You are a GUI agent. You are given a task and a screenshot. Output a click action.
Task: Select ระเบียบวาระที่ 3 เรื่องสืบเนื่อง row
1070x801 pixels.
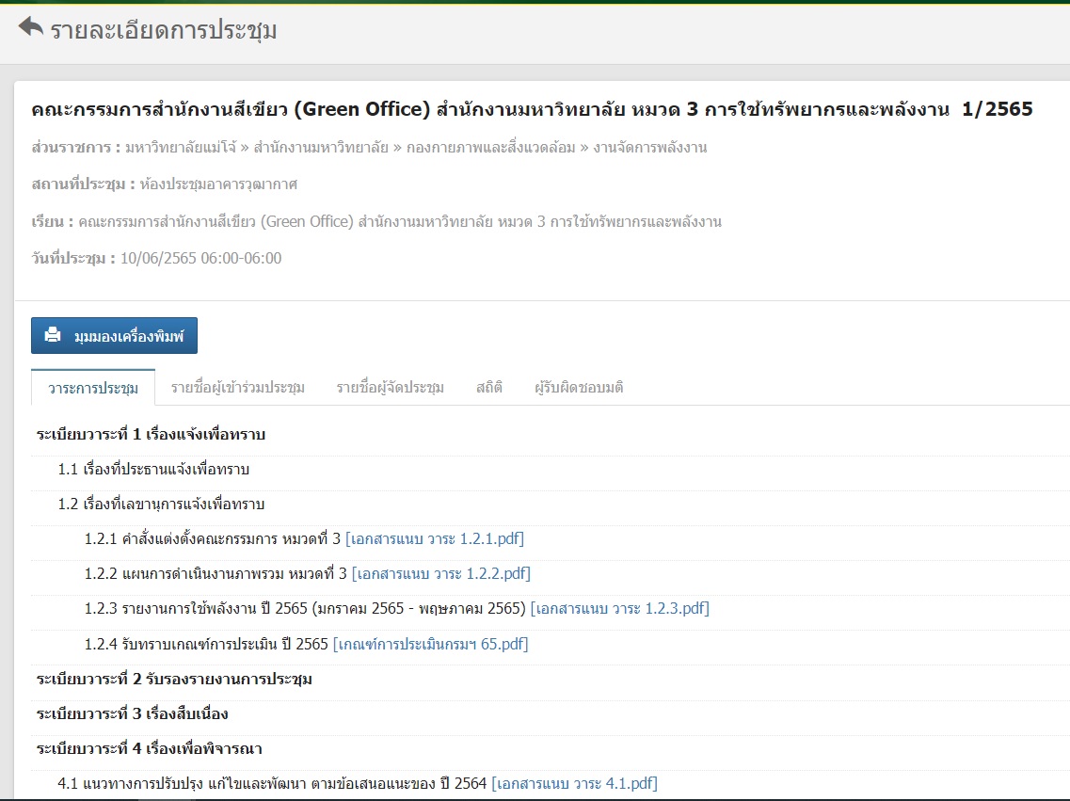coord(132,714)
